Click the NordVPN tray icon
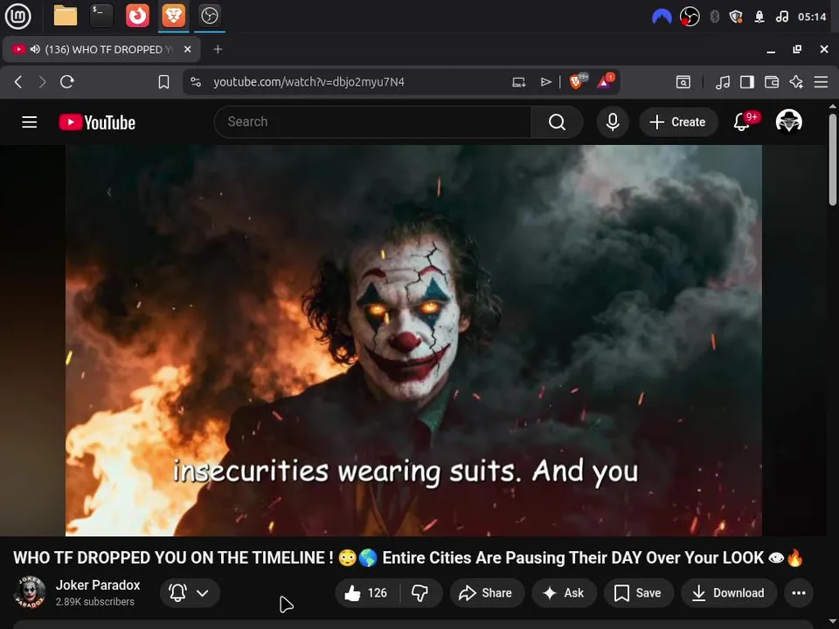The image size is (839, 629). click(662, 17)
